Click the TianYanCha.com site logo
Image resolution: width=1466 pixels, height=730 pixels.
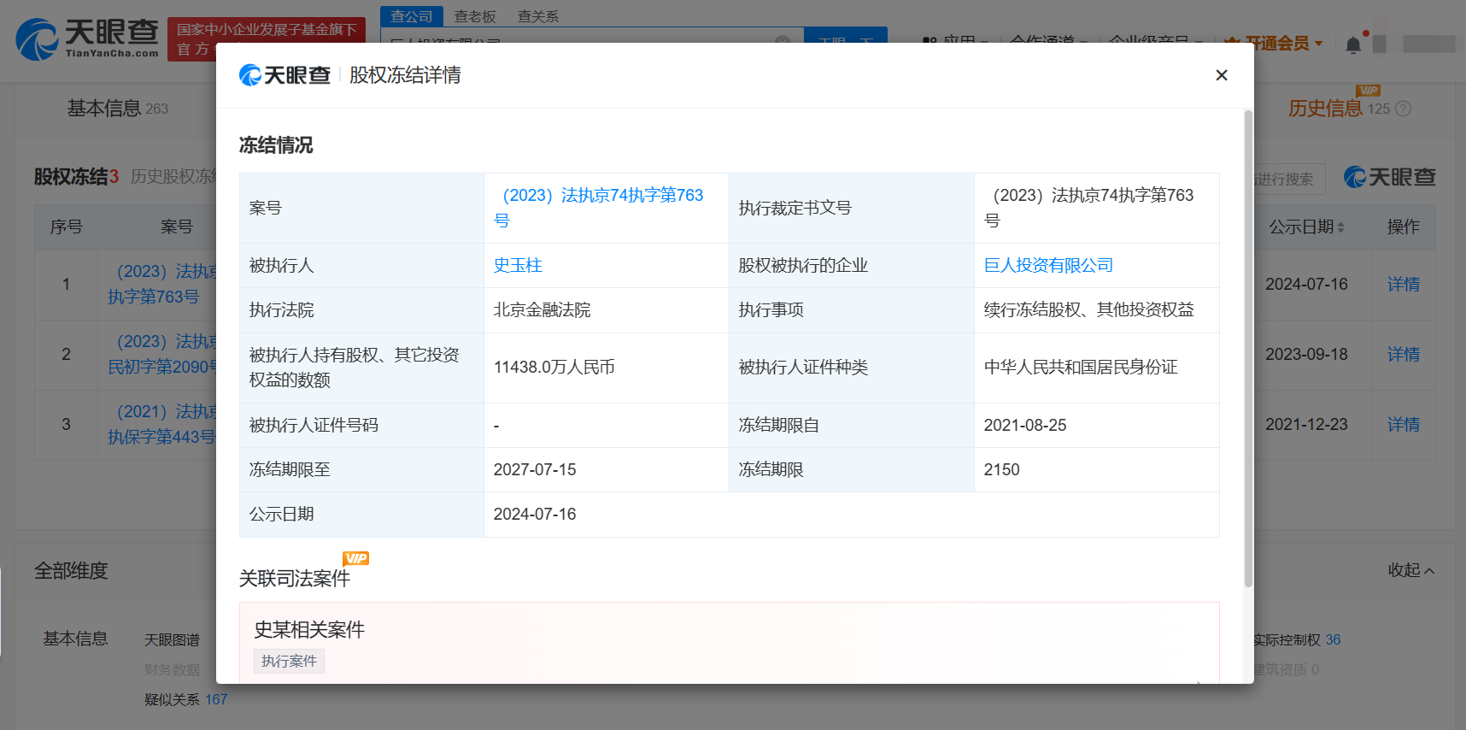pyautogui.click(x=87, y=39)
